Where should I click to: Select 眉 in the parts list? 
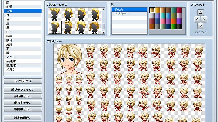pos(23,23)
